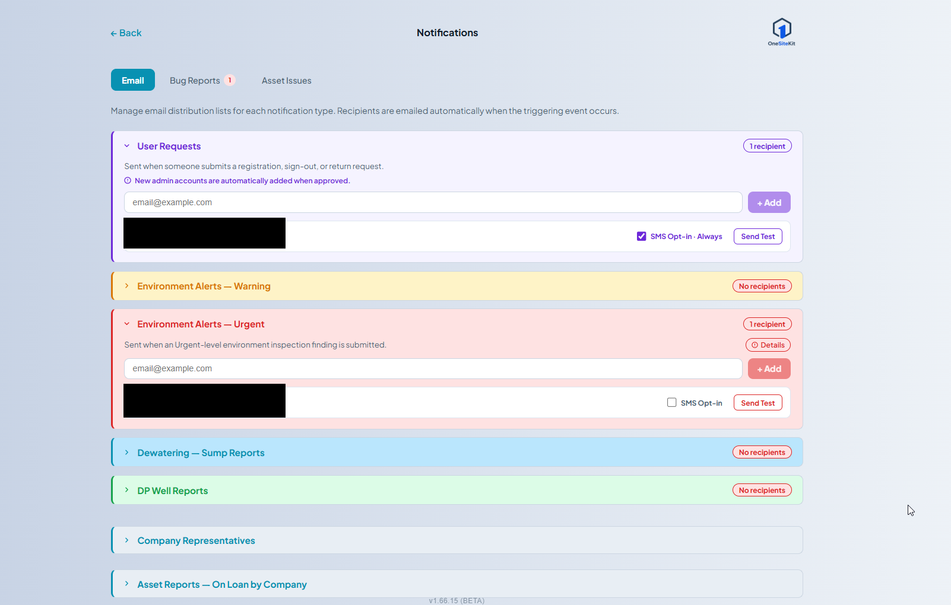Click the red Add button in Environment Alerts Urgent
This screenshot has height=605, width=951.
[769, 368]
